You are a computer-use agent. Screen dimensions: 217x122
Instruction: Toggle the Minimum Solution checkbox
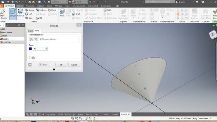coord(41,39)
